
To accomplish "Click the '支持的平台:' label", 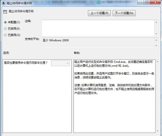I will 32,39.
